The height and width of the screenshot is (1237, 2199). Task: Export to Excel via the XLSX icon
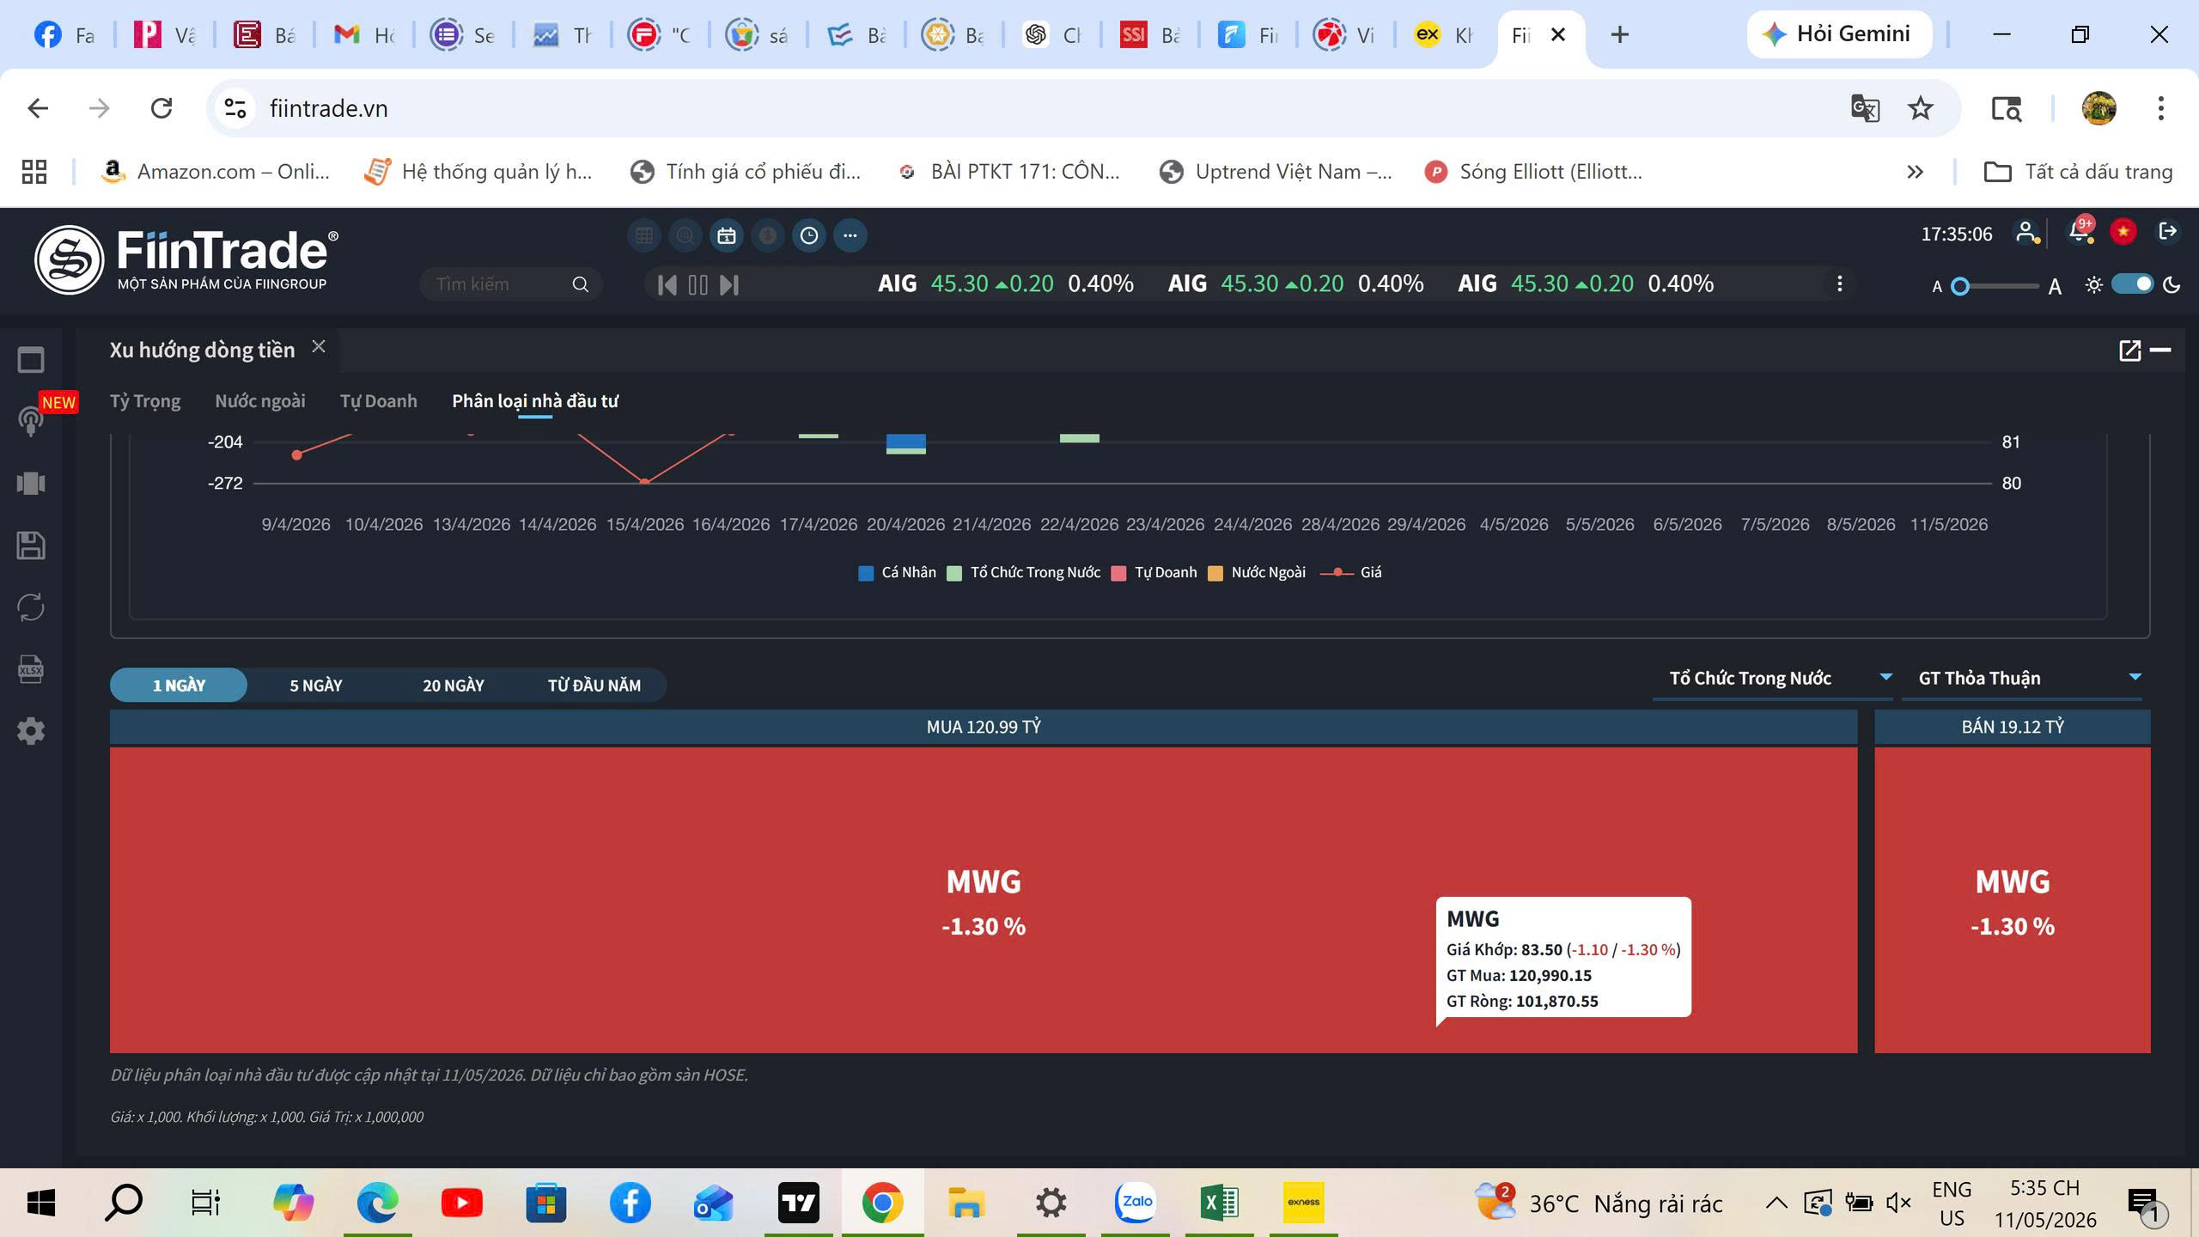31,669
